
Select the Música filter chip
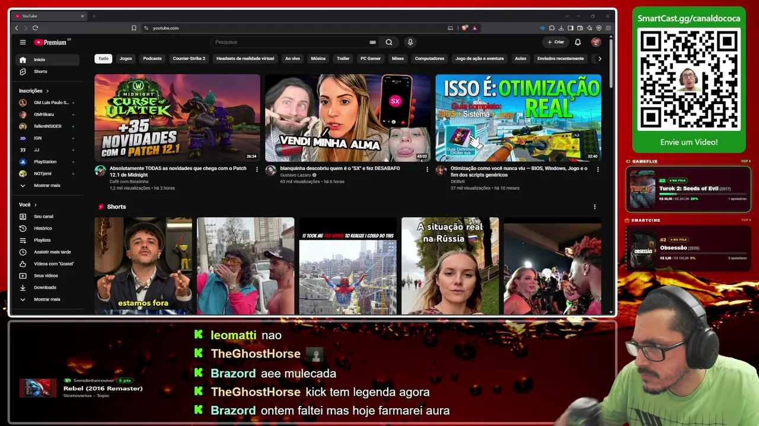coord(318,59)
